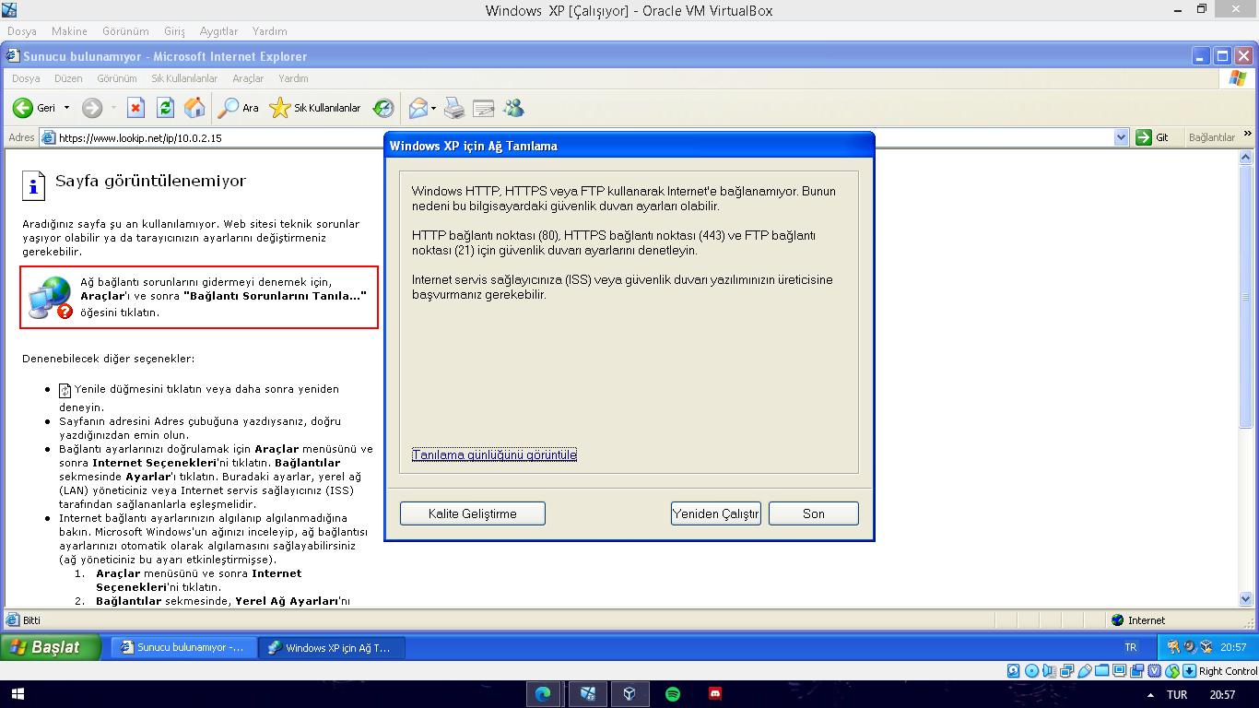Open the address bar dropdown arrow
Viewport: 1259px width, 708px height.
click(1121, 137)
